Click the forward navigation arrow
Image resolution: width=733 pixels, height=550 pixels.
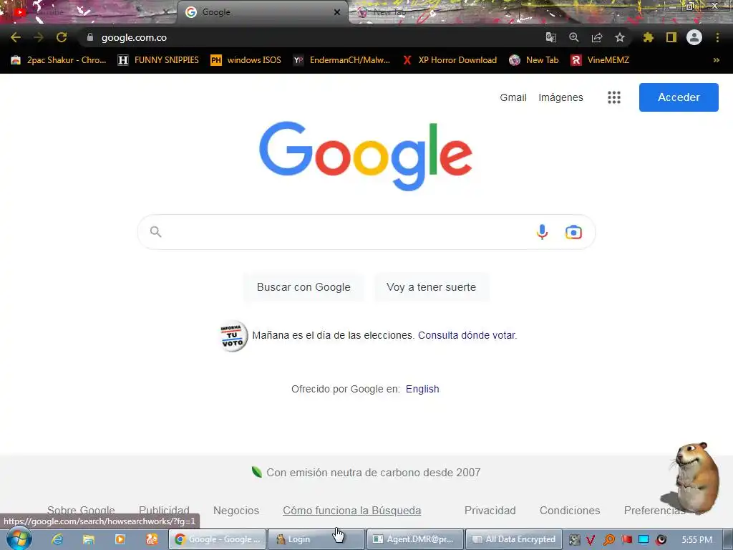tap(39, 37)
